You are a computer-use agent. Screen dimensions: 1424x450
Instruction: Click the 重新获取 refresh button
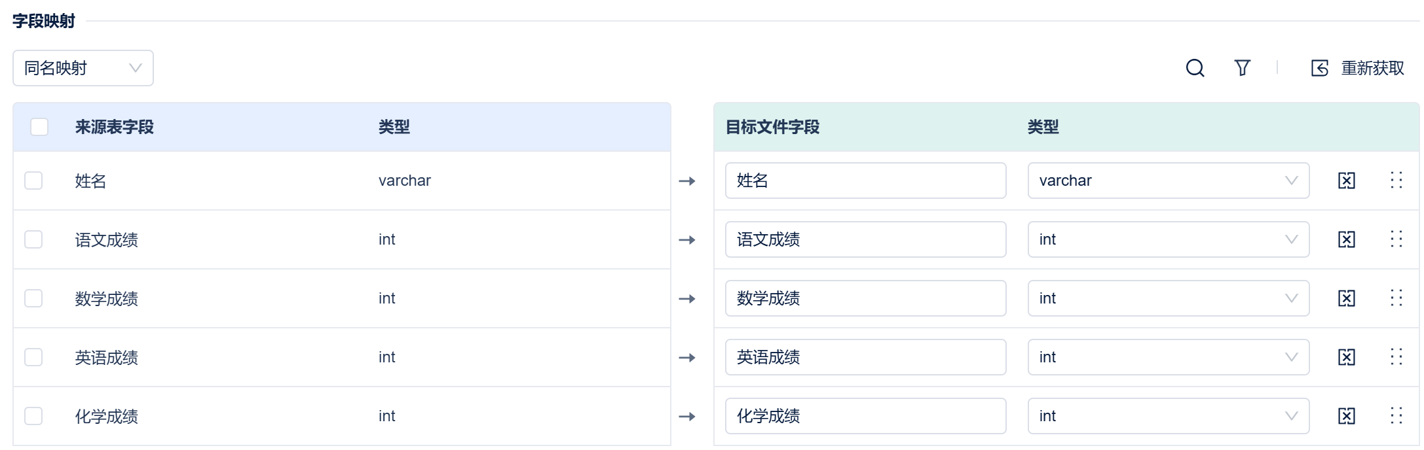click(x=1358, y=68)
